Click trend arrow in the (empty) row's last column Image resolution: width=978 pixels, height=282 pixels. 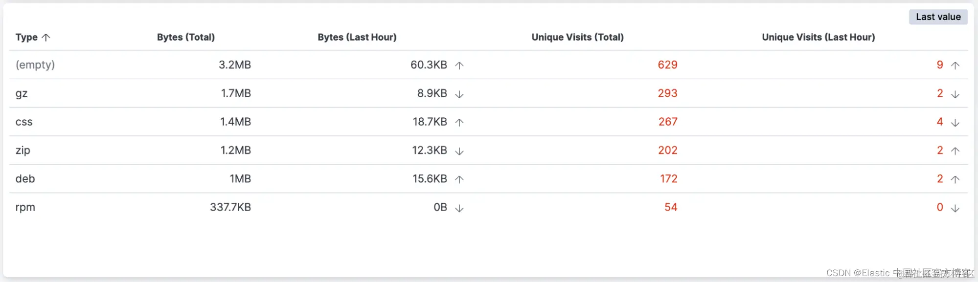955,65
